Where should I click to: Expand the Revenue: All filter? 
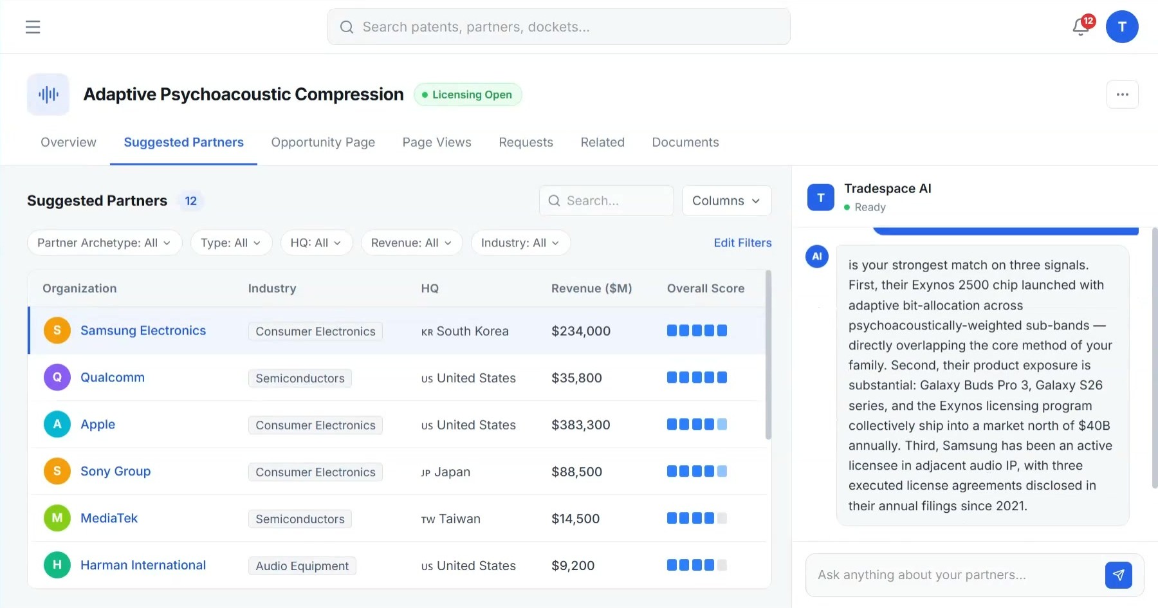coord(412,243)
